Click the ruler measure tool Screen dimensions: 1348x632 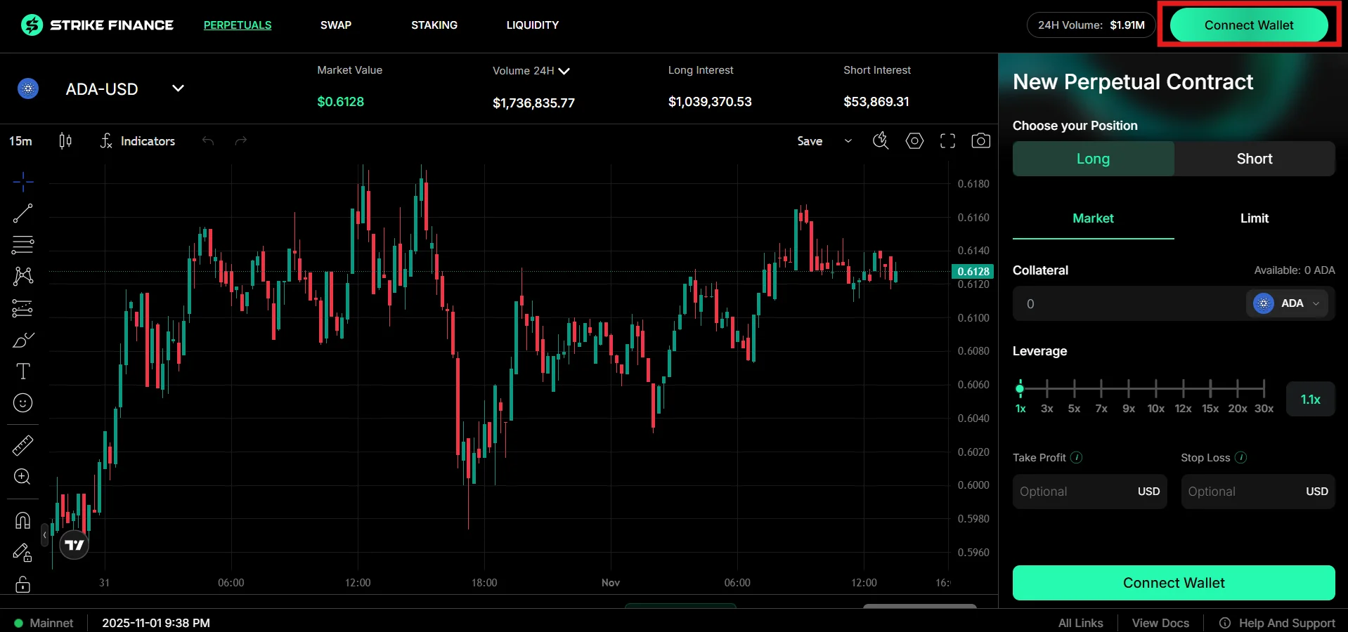coord(22,445)
